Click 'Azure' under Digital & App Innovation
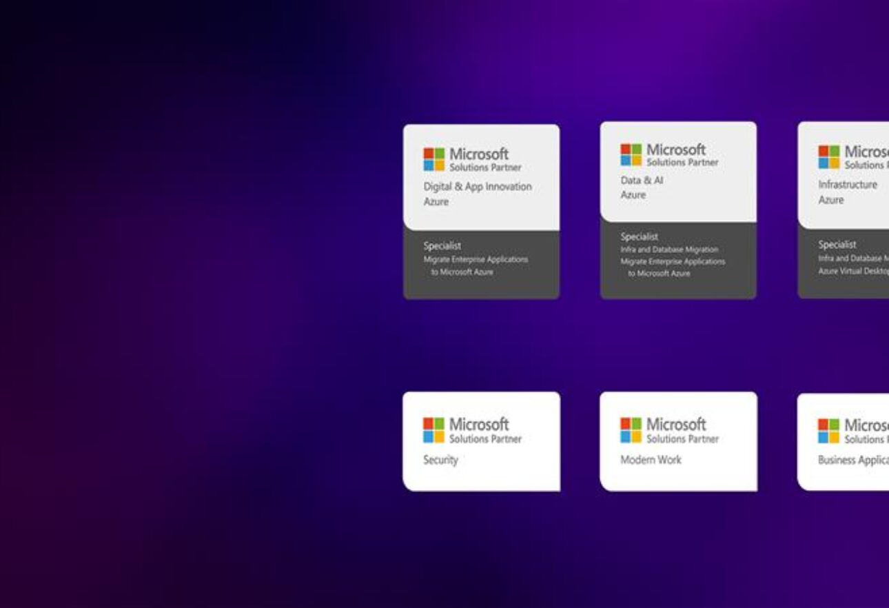Screen dimensions: 889x608 [436, 202]
